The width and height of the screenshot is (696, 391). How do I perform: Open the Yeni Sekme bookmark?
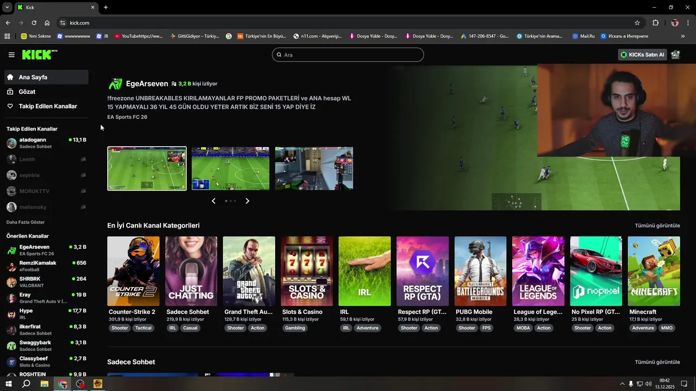click(36, 36)
